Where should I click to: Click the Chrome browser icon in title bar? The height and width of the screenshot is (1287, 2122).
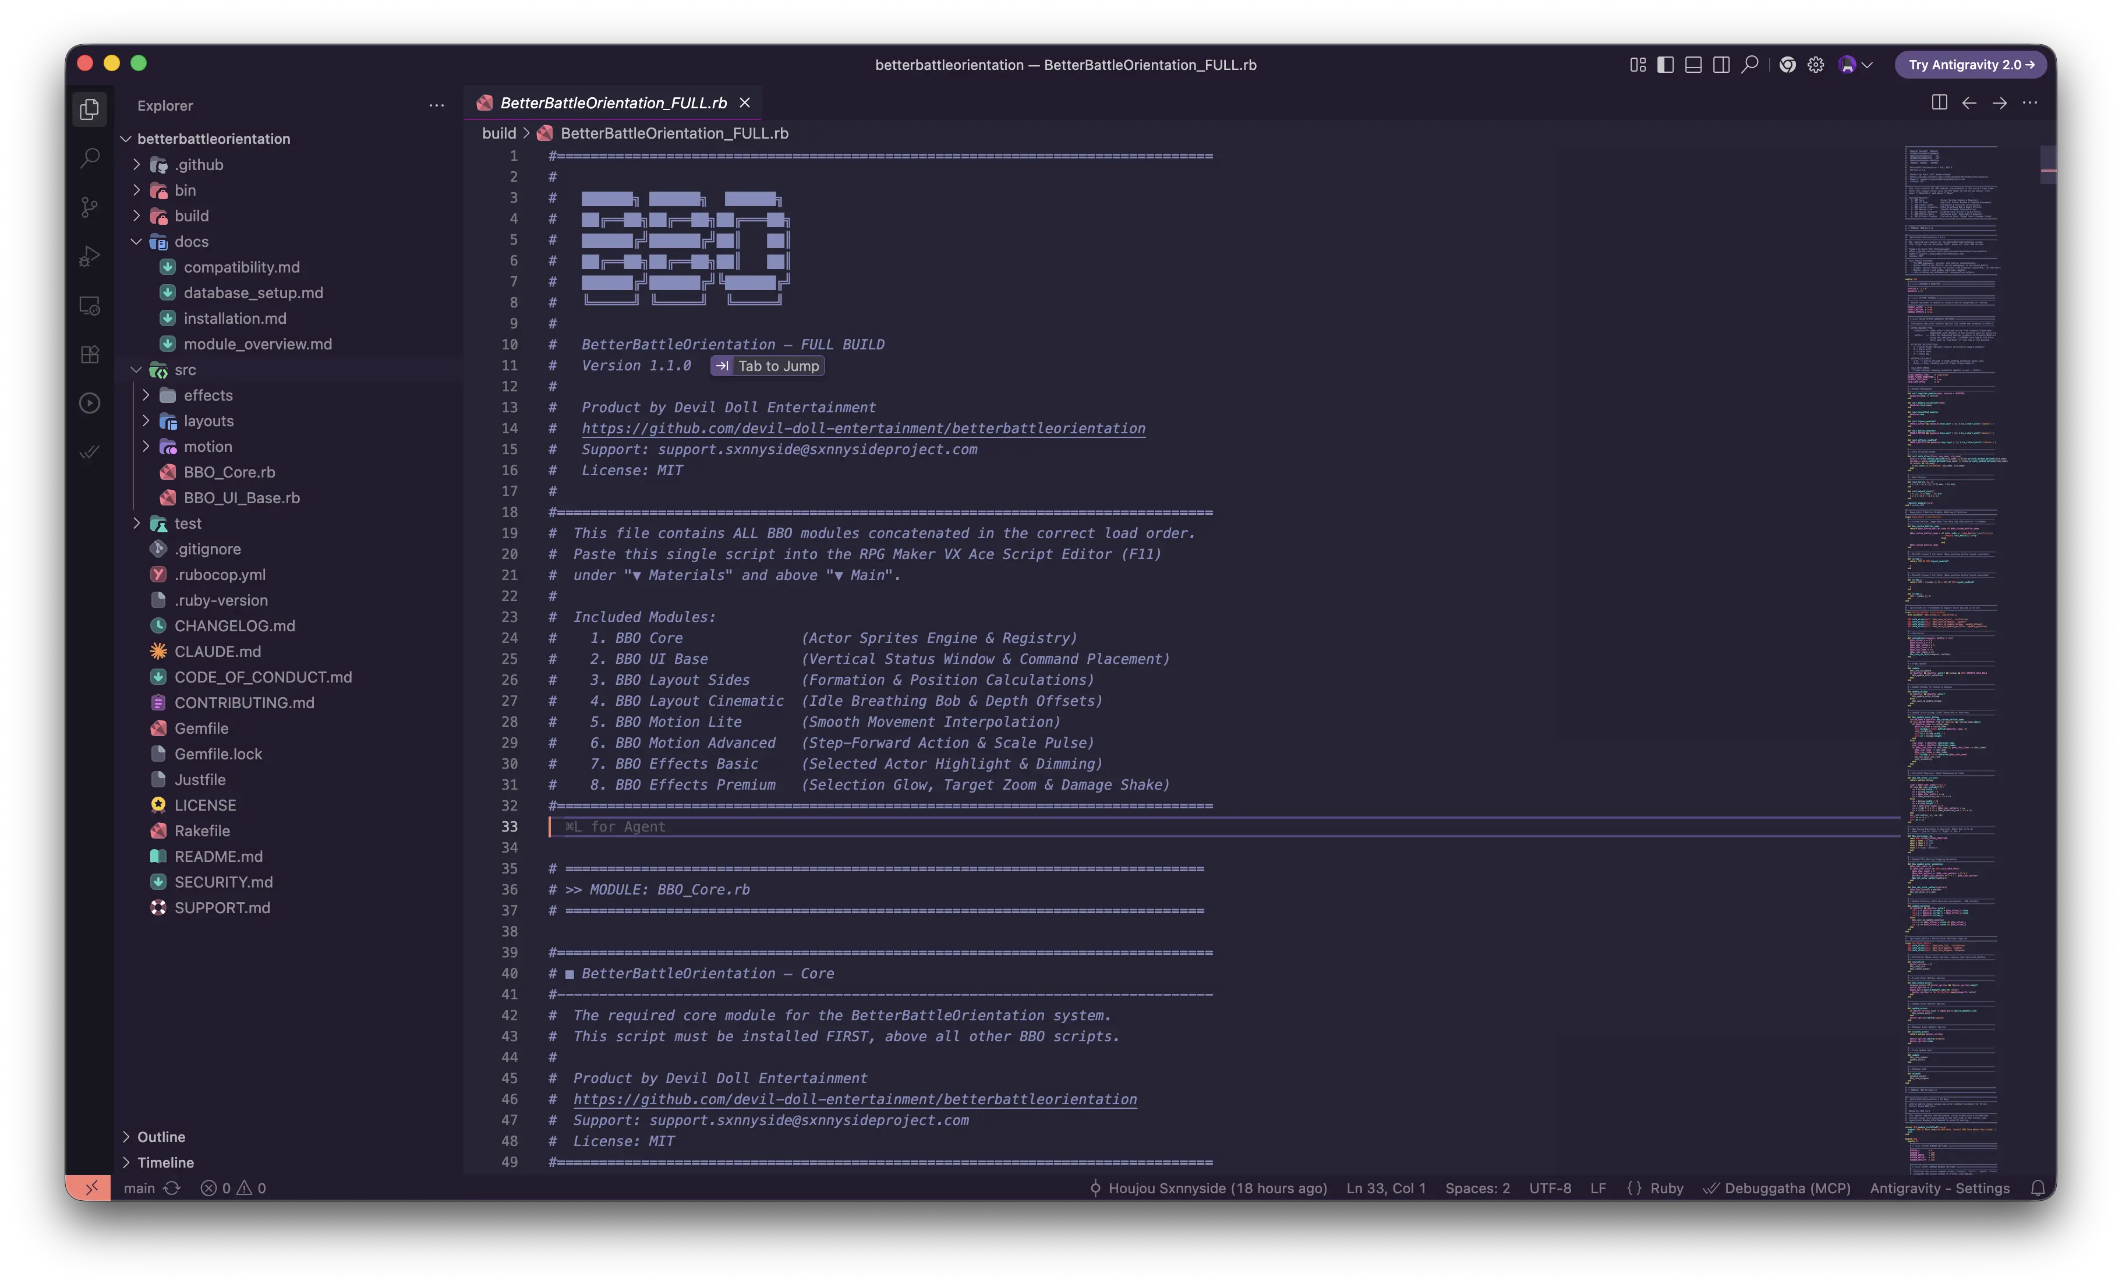(1787, 65)
